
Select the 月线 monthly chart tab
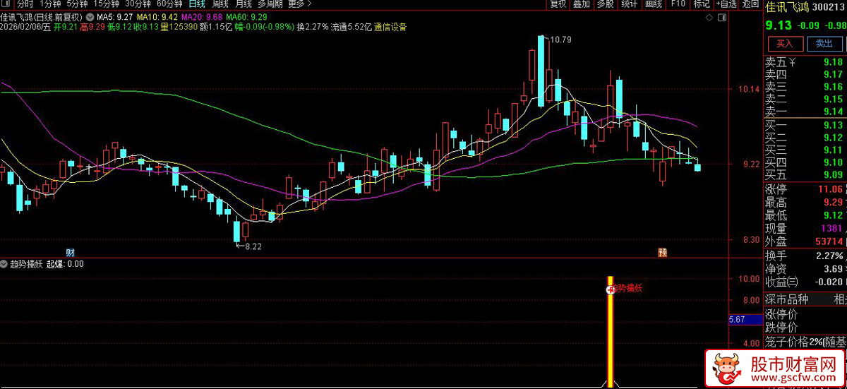tap(244, 4)
